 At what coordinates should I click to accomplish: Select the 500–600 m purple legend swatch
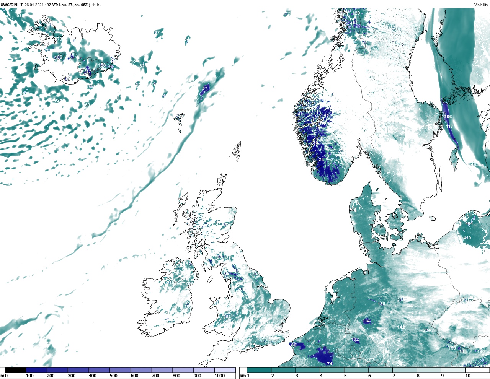[120, 370]
